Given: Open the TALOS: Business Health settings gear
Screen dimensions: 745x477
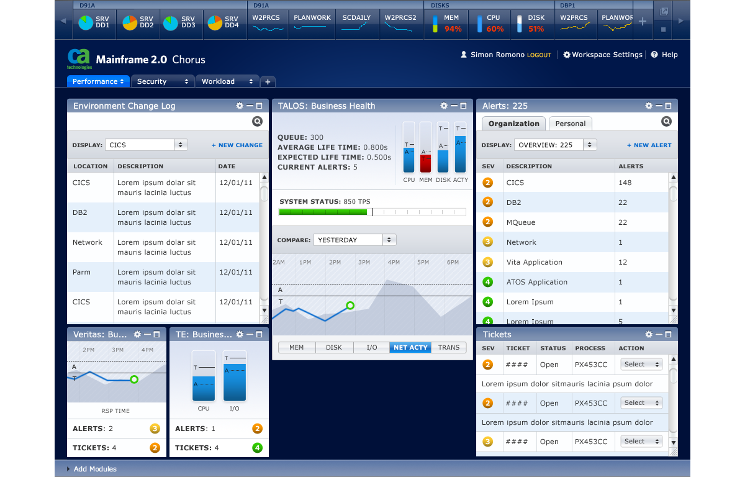Looking at the screenshot, I should [x=444, y=106].
